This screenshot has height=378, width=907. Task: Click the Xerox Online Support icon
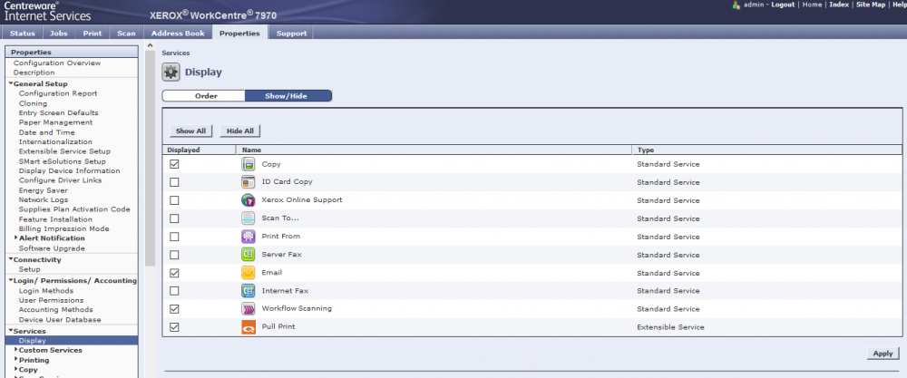pyautogui.click(x=249, y=200)
